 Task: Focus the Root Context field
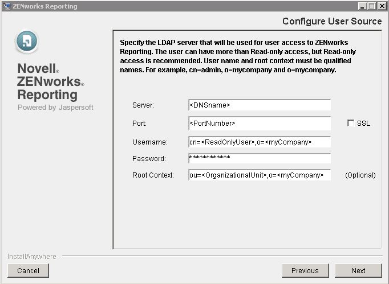[259, 175]
